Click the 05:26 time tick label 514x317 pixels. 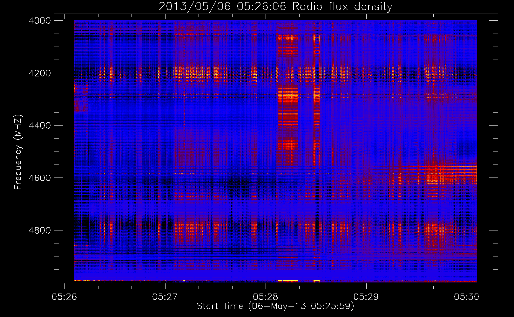pyautogui.click(x=64, y=297)
